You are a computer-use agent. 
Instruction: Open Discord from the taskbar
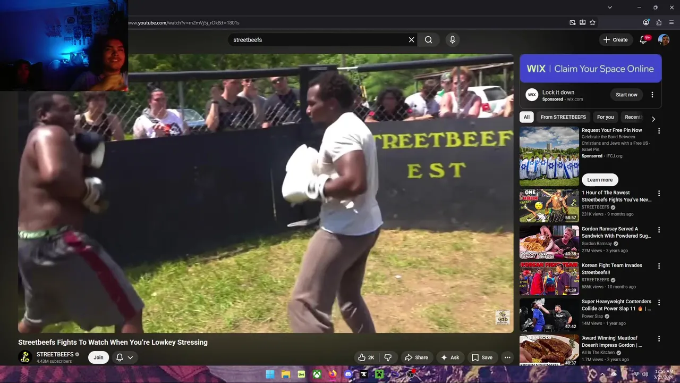(x=348, y=374)
